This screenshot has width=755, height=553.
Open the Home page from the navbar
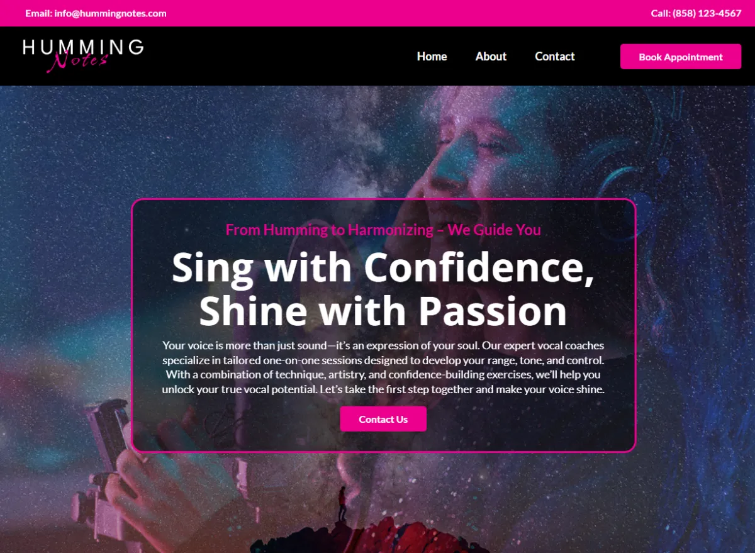(432, 57)
